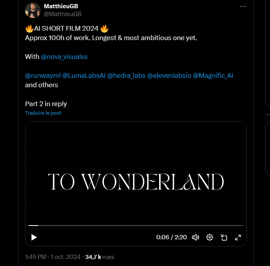Open video in picture-in-picture mode
Image resolution: width=270 pixels, height=266 pixels.
click(x=224, y=237)
